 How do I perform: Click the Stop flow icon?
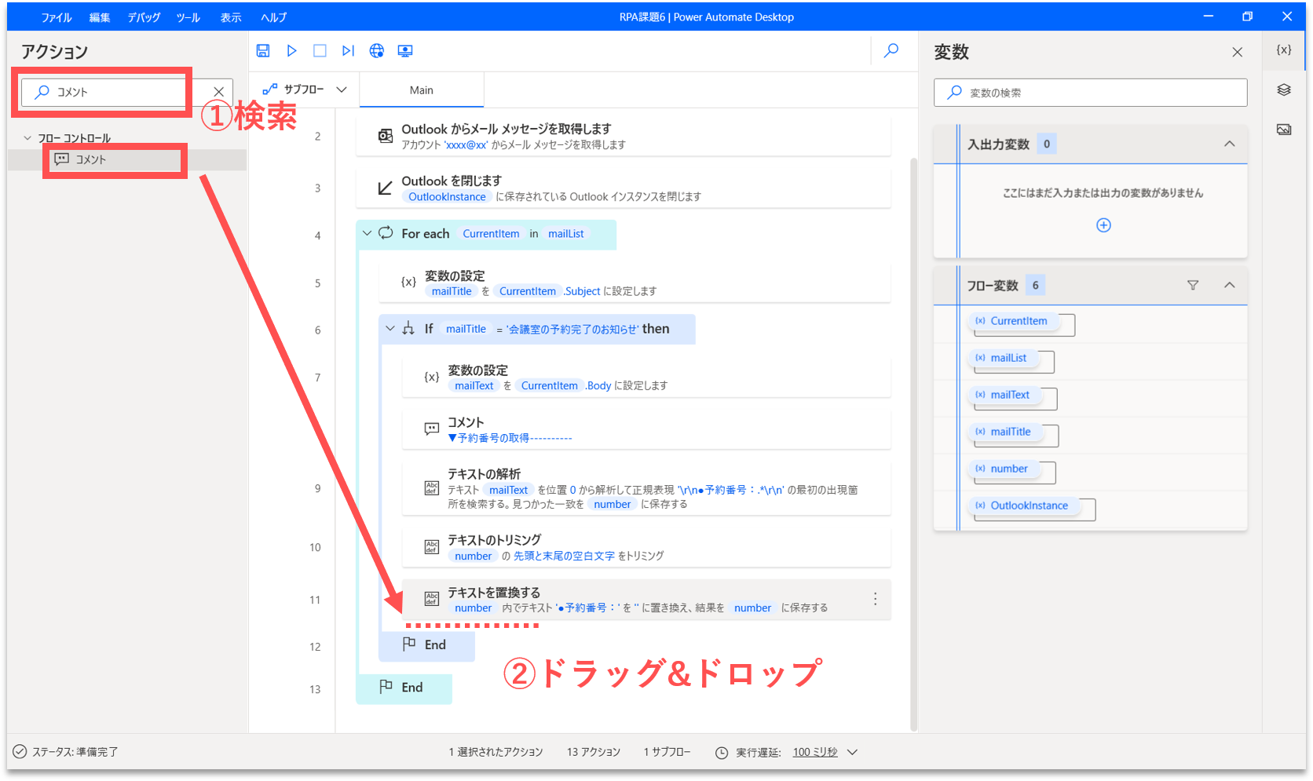click(x=320, y=51)
